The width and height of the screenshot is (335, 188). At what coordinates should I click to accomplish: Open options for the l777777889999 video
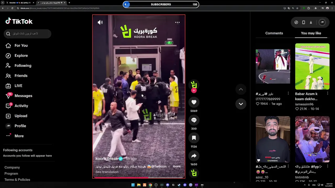point(288,93)
